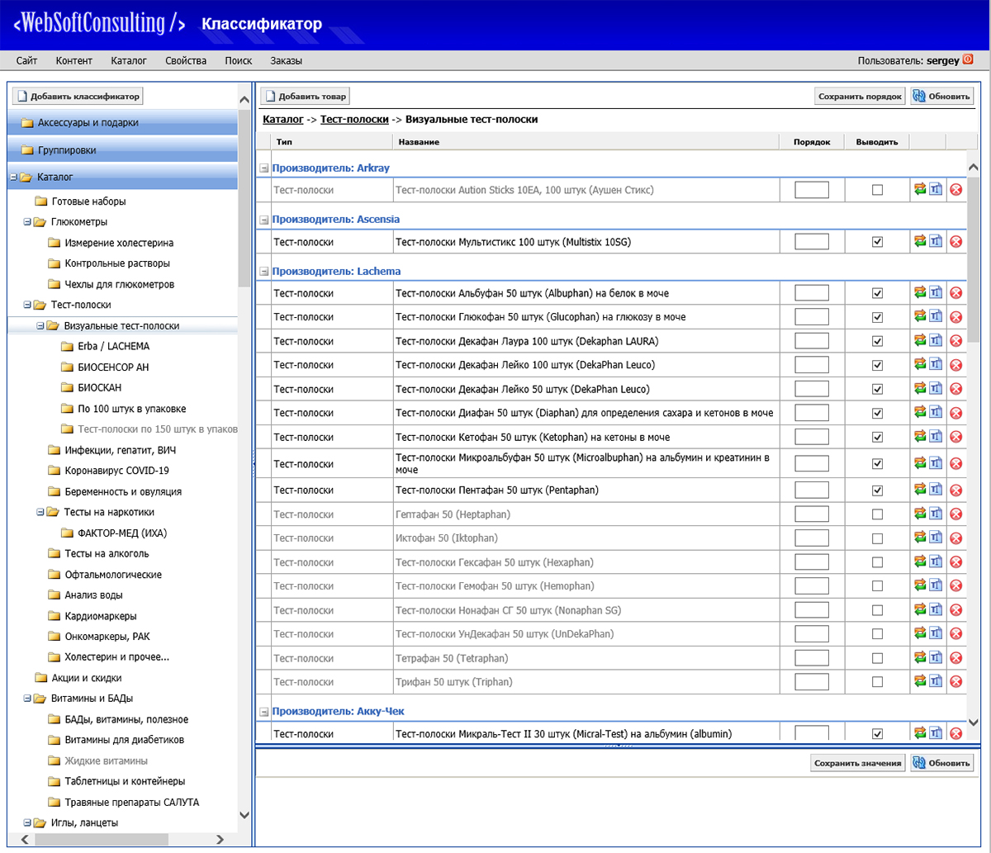Collapse the Тест-полоски tree node

26,305
